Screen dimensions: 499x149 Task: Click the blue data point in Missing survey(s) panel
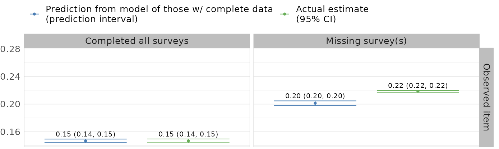click(315, 103)
